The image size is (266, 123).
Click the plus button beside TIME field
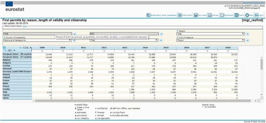[x=75, y=34]
